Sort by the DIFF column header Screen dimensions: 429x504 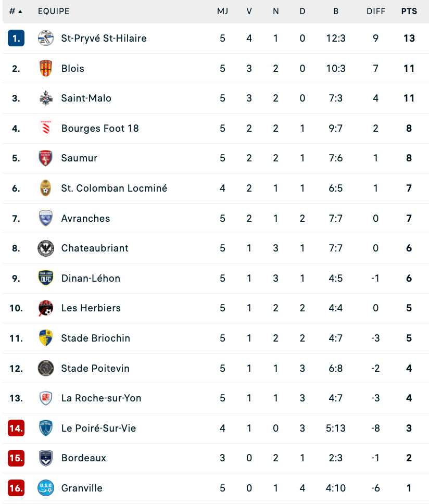[x=376, y=11]
